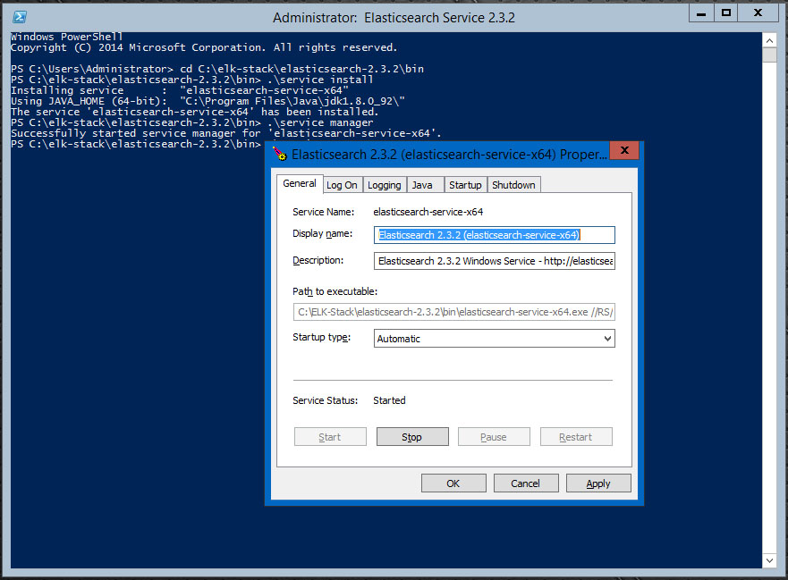Click the 'Using JAVA_HOME (64-bit)' output line
The width and height of the screenshot is (788, 580).
(208, 102)
